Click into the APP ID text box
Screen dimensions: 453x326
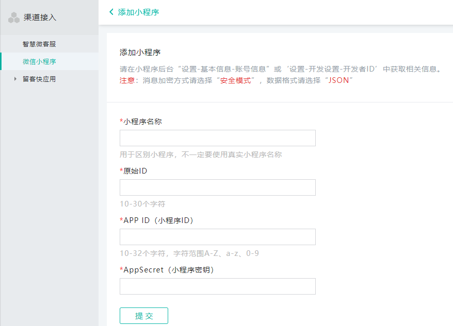tap(217, 237)
